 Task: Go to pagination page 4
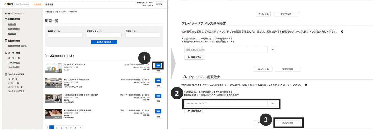tap(66, 127)
